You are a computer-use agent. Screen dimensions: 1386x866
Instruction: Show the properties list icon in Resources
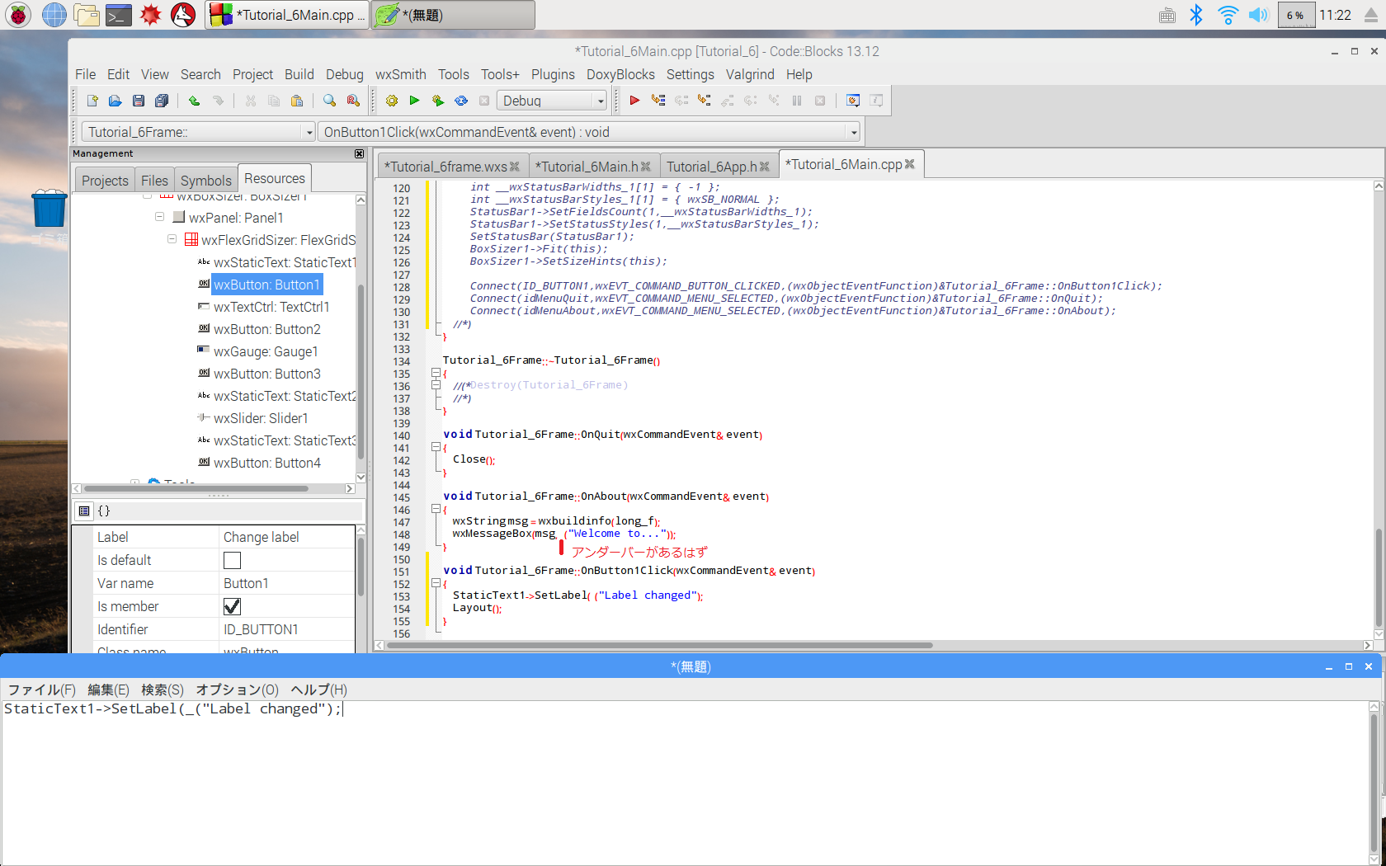pyautogui.click(x=84, y=511)
